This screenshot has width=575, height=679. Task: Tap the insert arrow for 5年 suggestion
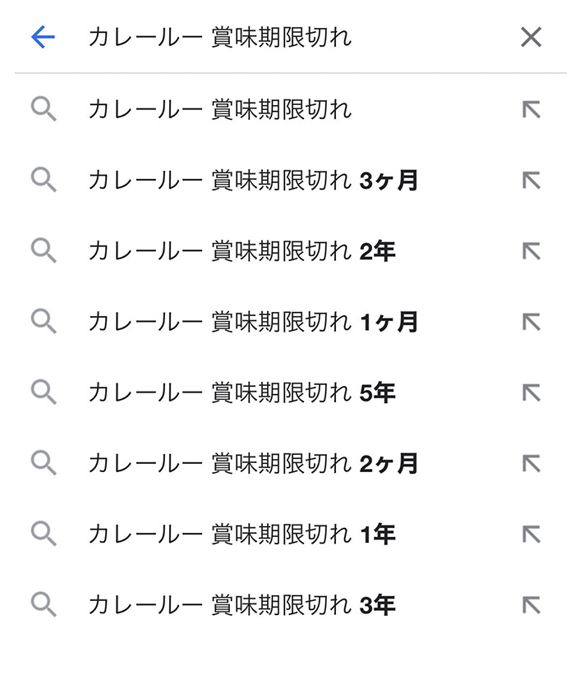point(531,392)
